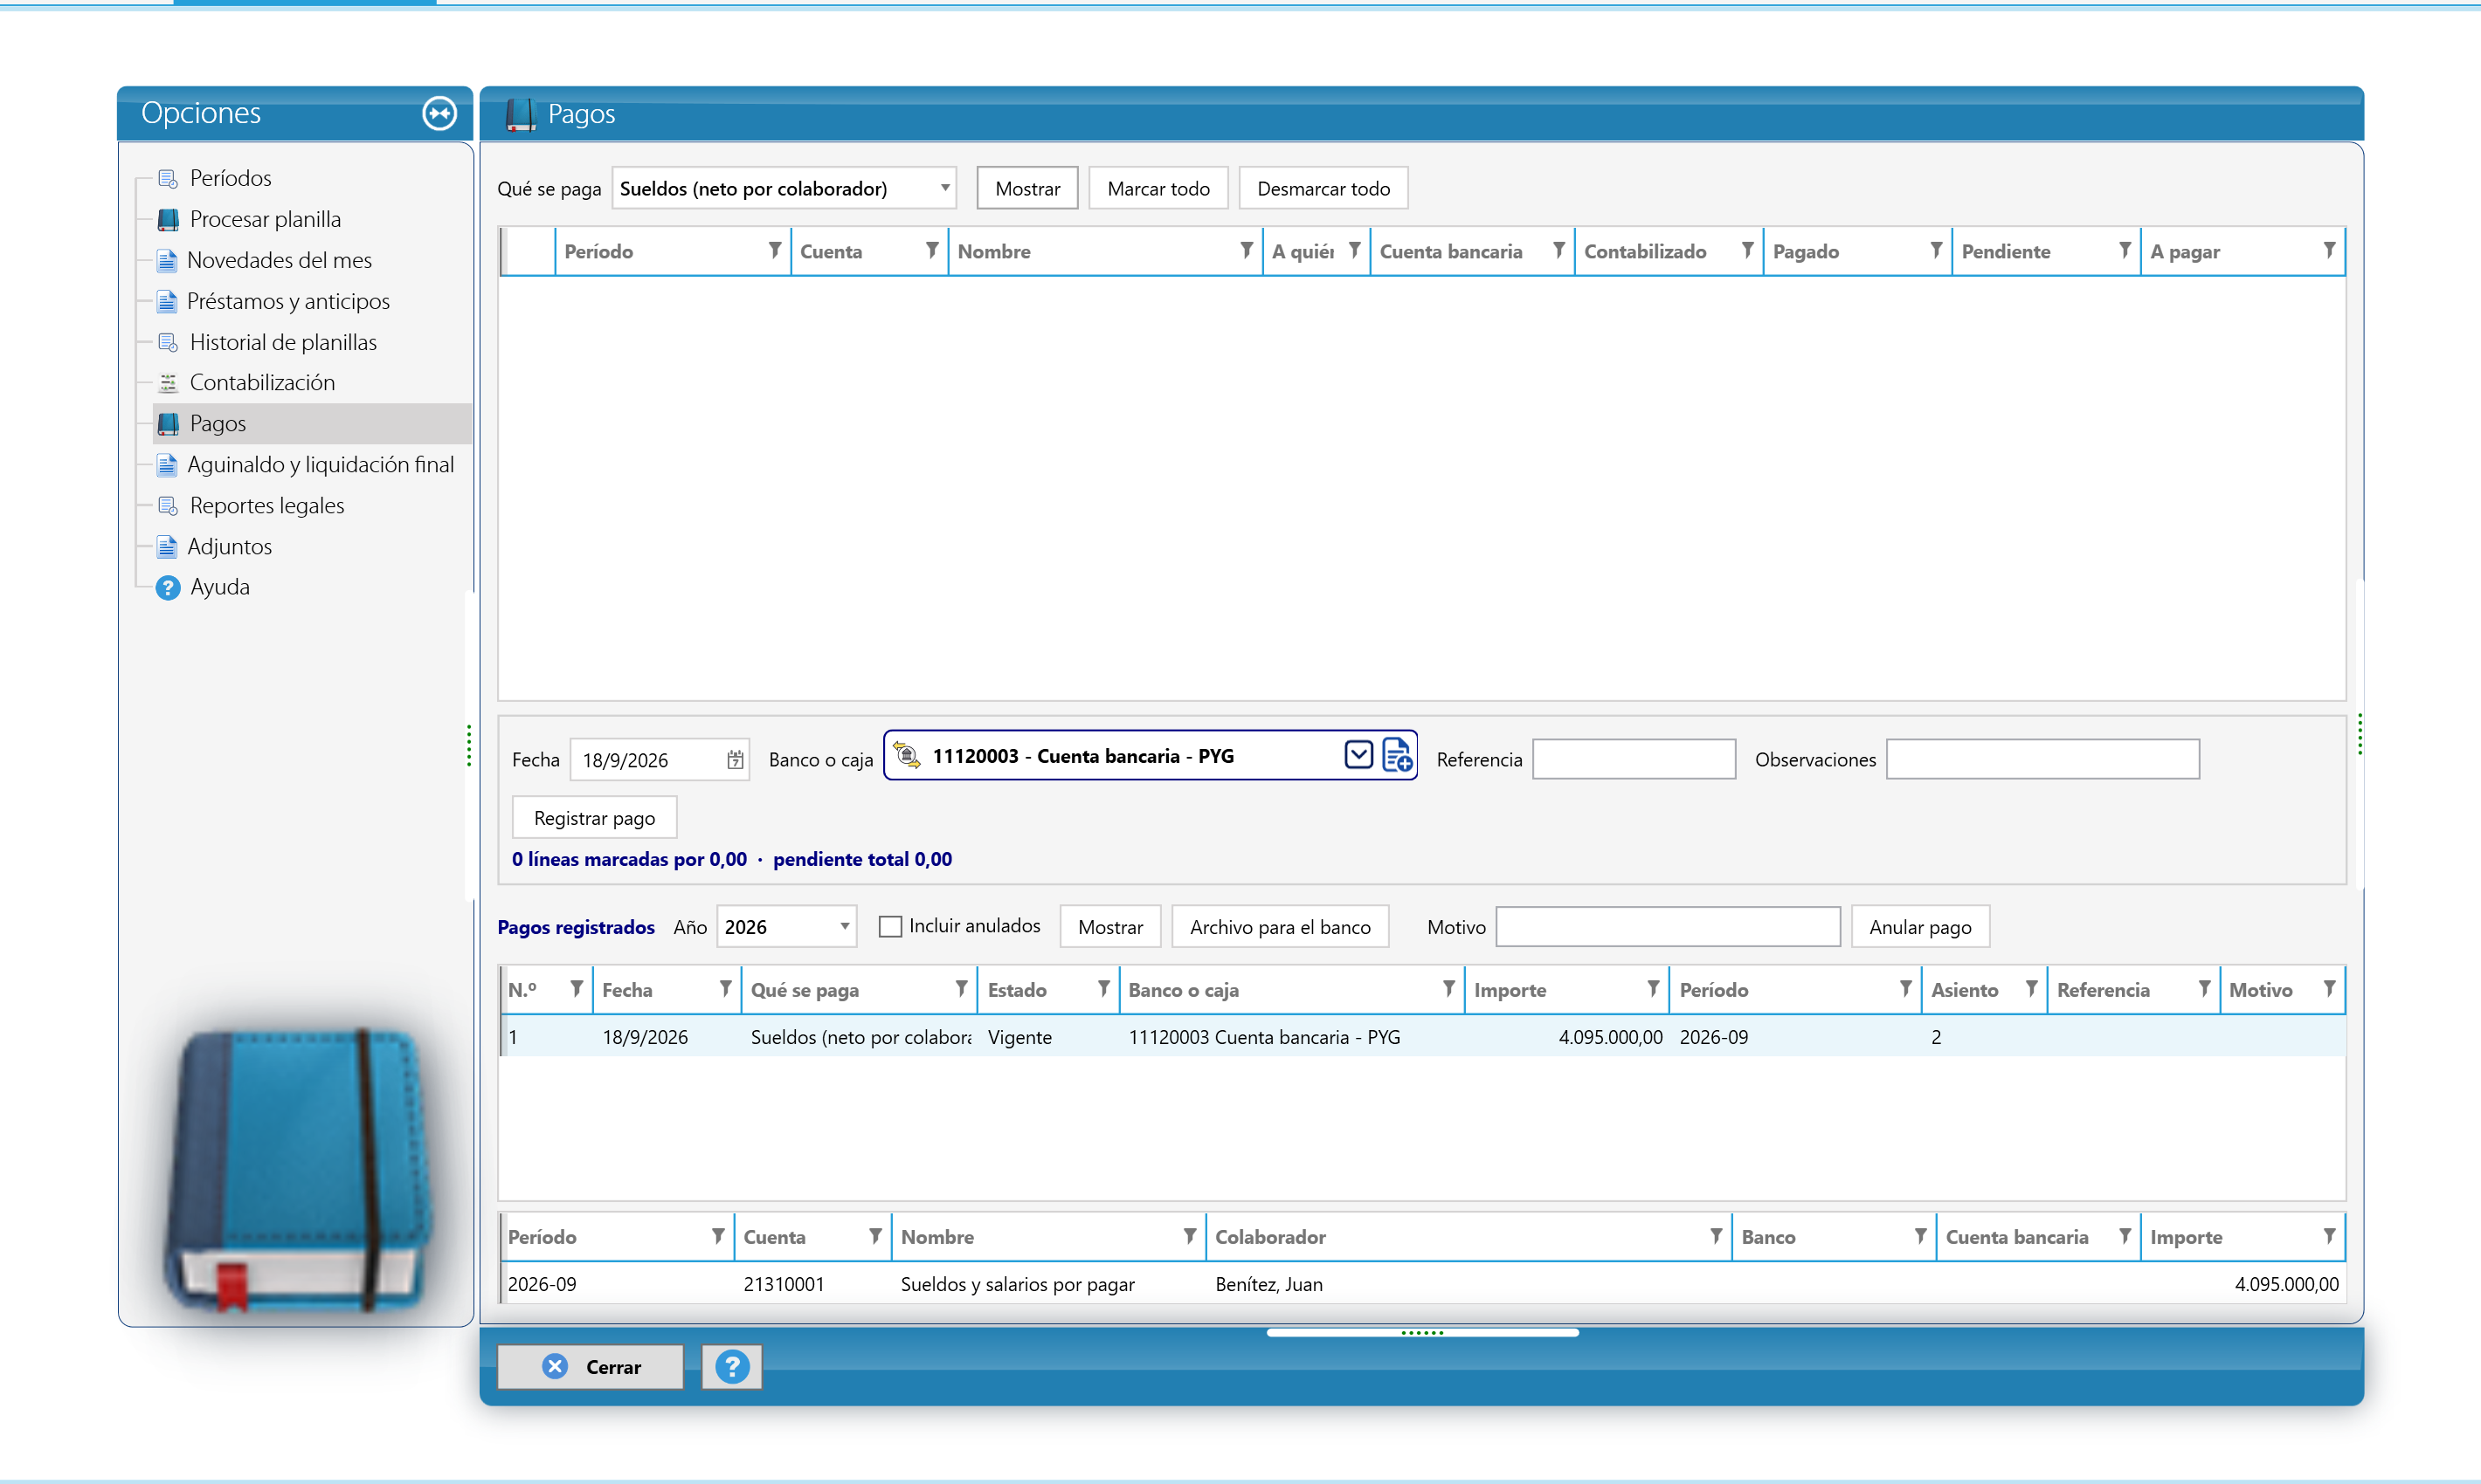Collapse the Opciones panel with arrow icon

[439, 113]
